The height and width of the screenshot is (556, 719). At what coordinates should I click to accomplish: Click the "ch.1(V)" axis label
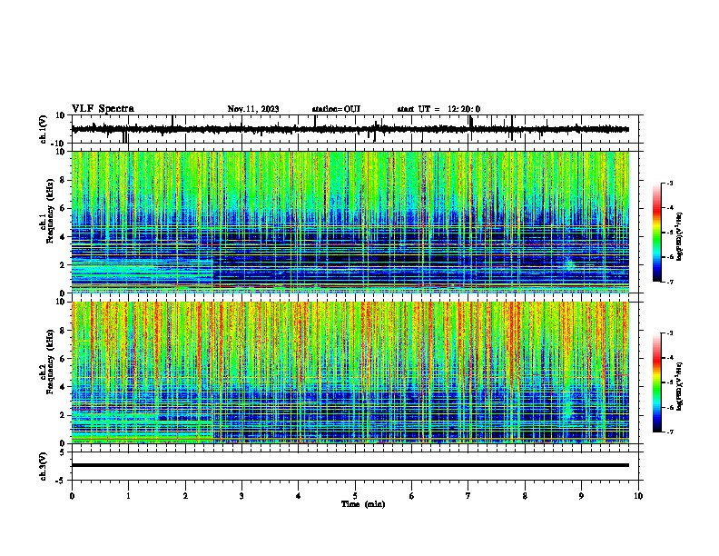(x=44, y=129)
